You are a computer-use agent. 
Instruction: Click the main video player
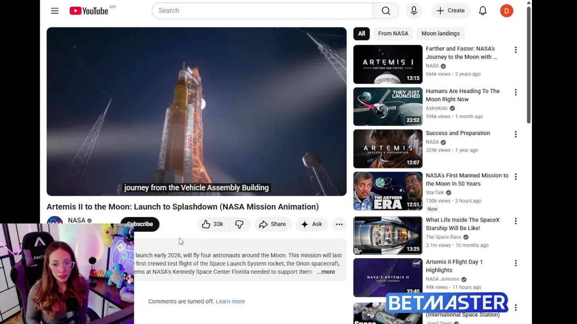point(197,112)
